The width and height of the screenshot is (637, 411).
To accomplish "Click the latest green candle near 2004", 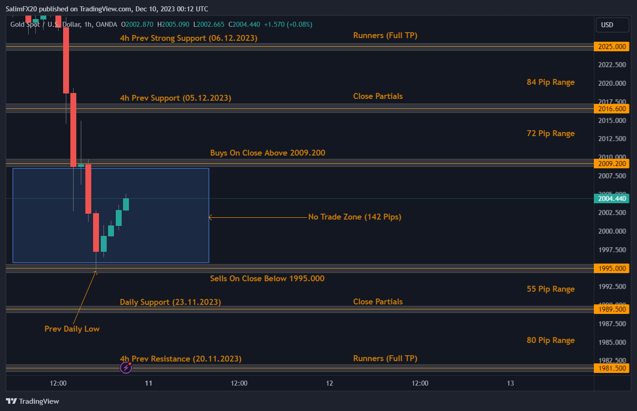I will pyautogui.click(x=126, y=204).
